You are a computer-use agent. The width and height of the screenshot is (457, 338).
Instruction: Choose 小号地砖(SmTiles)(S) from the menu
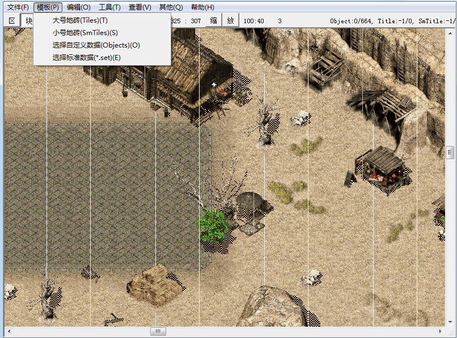tap(102, 33)
